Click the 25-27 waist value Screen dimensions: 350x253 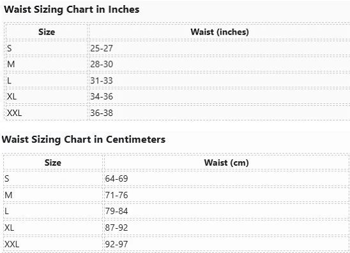(102, 48)
